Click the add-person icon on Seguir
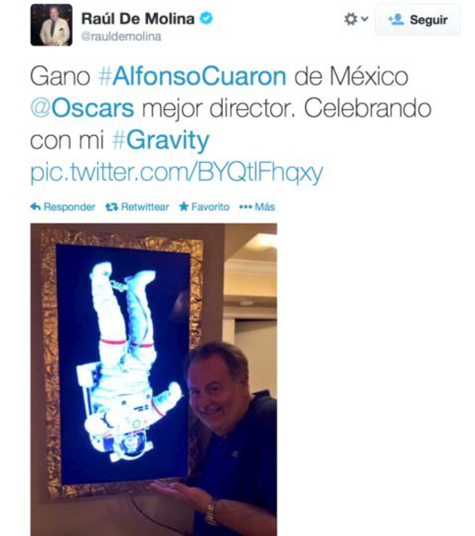475x536 pixels. pyautogui.click(x=396, y=20)
